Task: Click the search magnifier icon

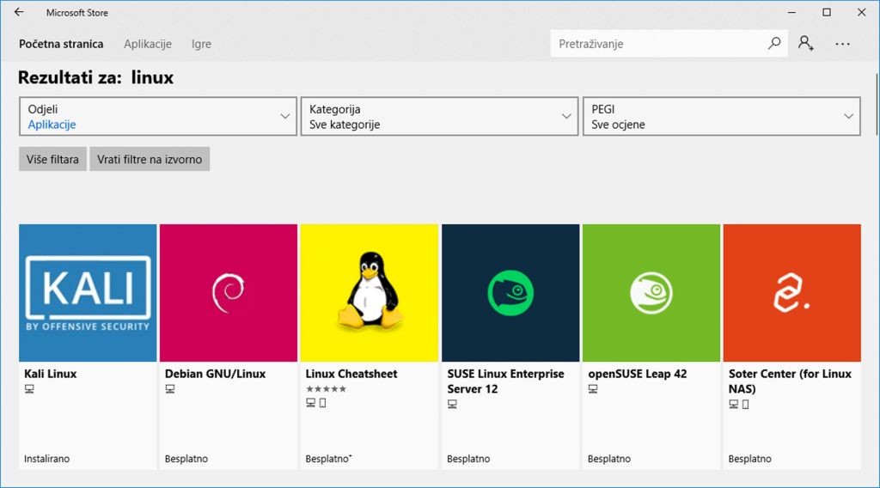Action: [x=774, y=43]
